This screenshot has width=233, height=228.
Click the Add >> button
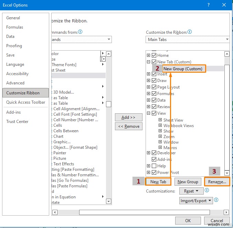(x=128, y=117)
